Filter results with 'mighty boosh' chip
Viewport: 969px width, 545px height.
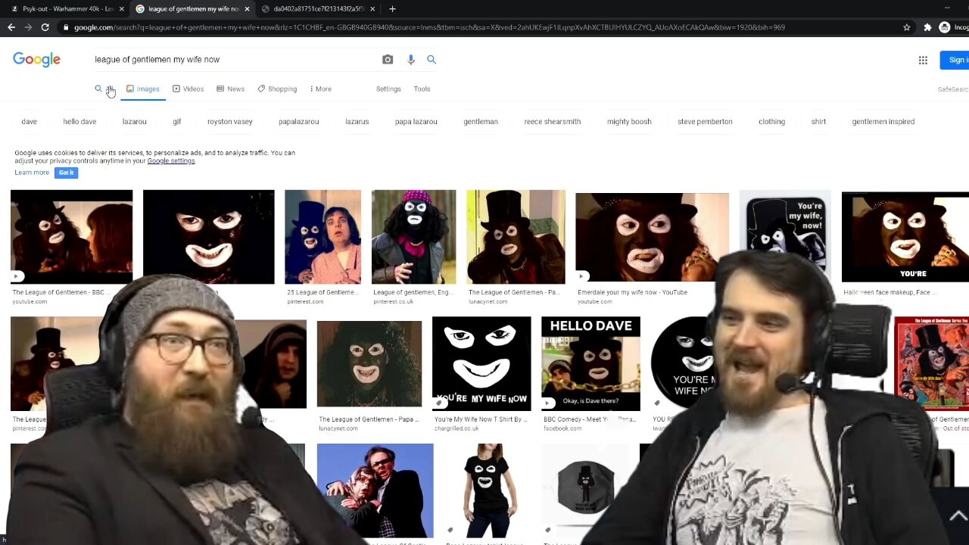click(x=629, y=122)
